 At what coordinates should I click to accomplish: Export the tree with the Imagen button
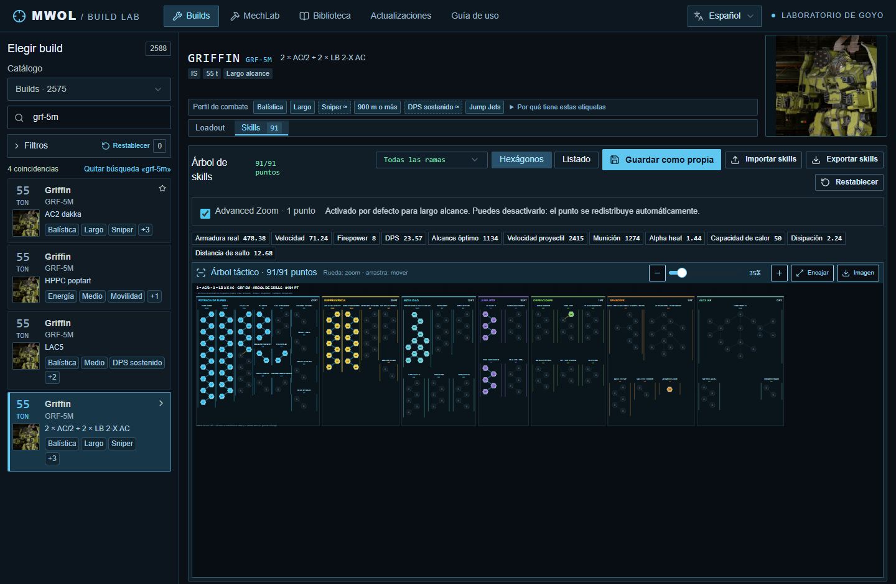click(x=858, y=273)
